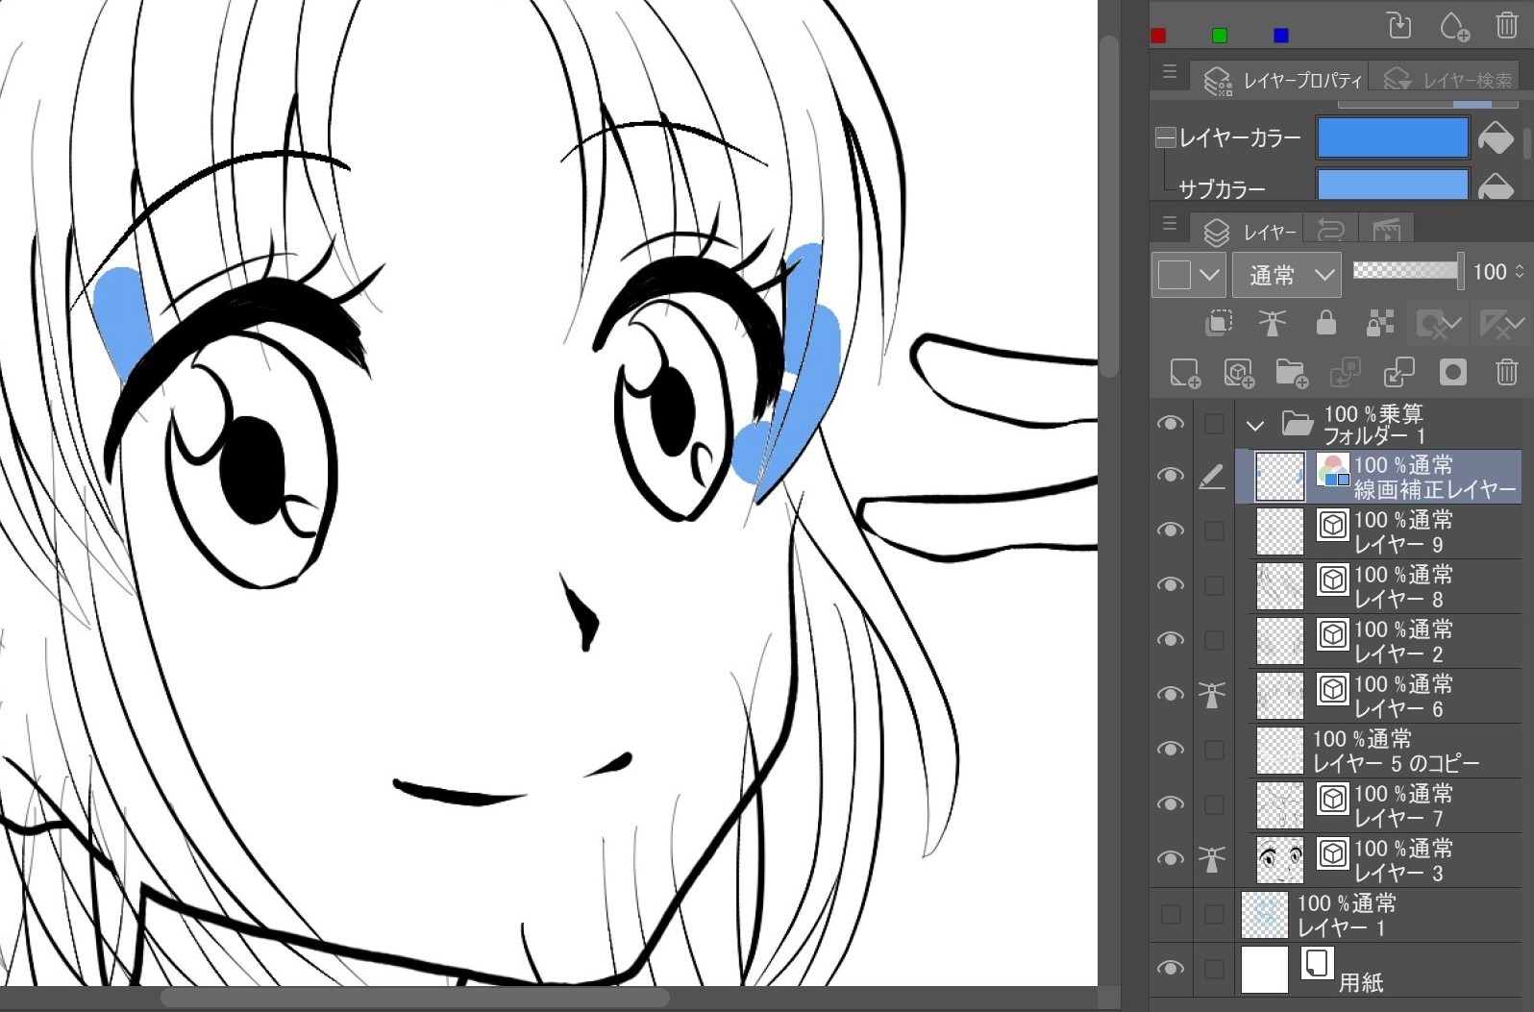Hide the フォルダー 1 folder
The width and height of the screenshot is (1534, 1012).
(1170, 424)
